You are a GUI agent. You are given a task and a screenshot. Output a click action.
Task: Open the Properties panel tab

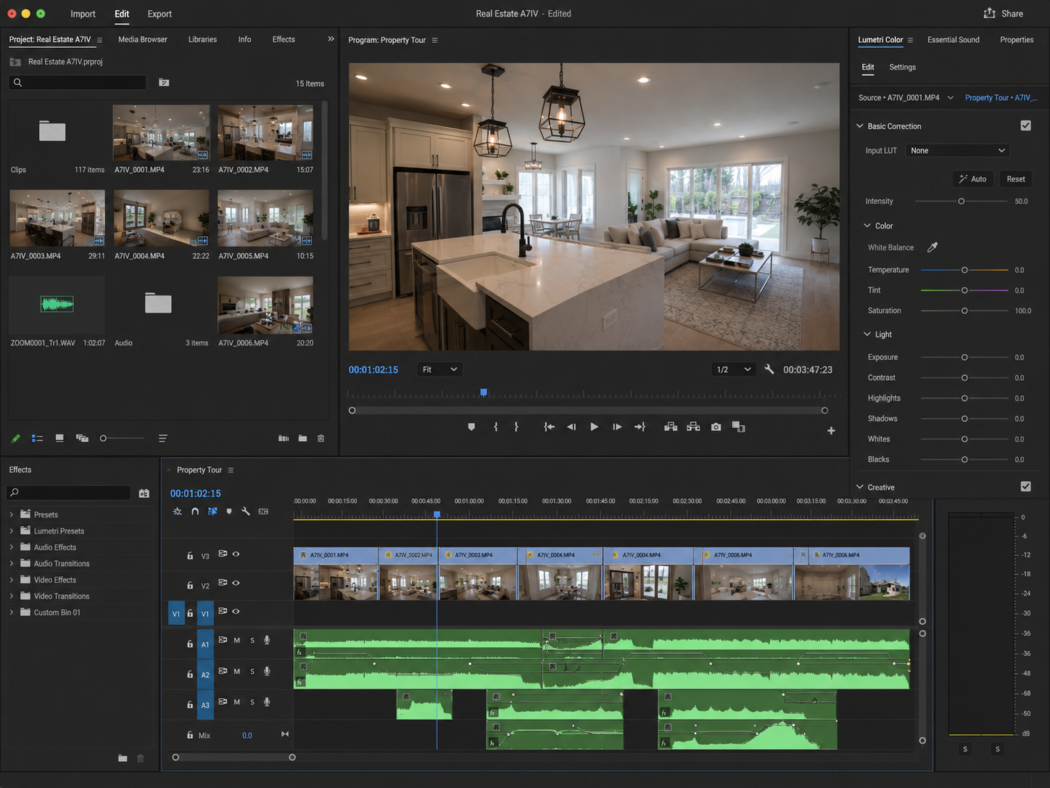tap(1017, 39)
